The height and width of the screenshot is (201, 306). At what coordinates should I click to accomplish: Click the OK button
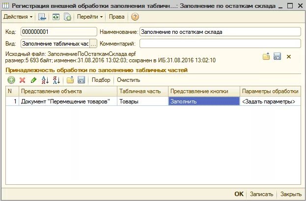239,194
